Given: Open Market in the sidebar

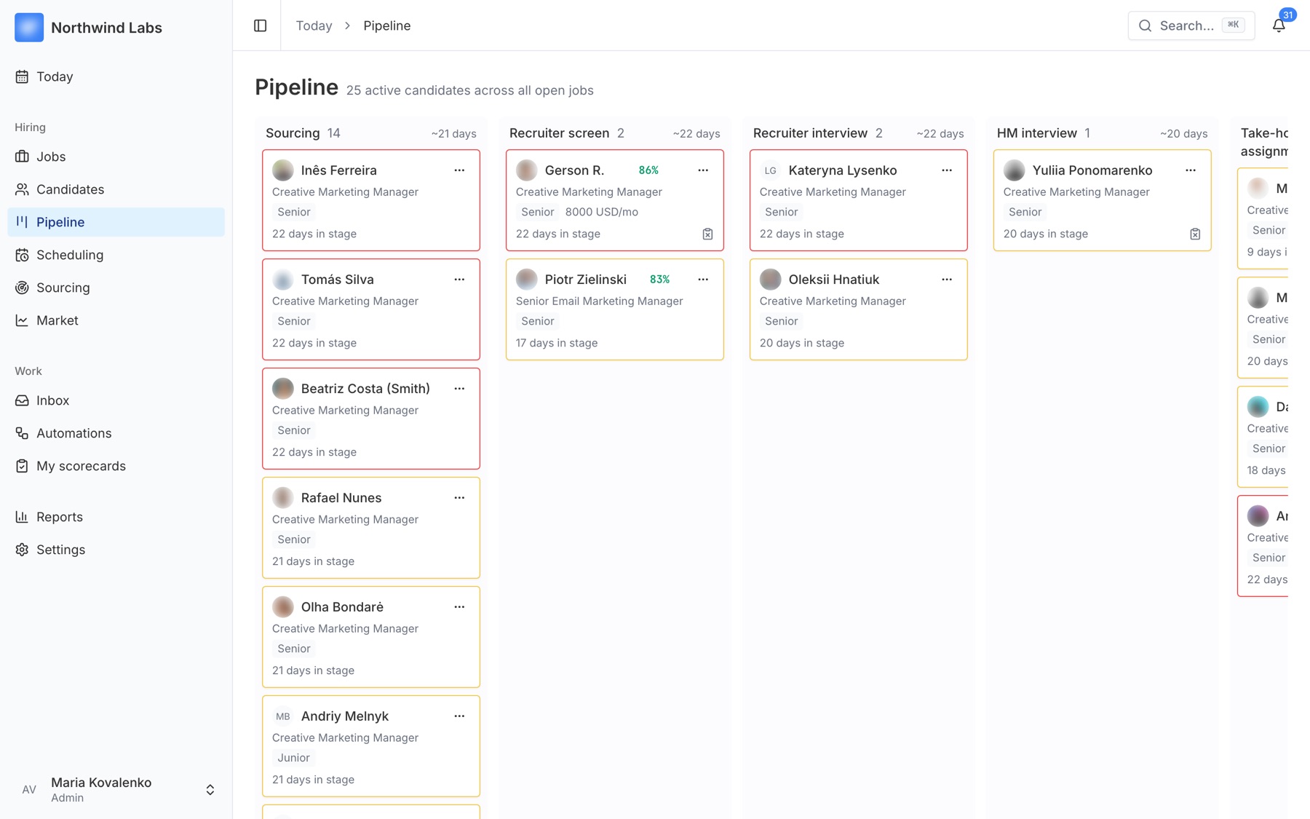Looking at the screenshot, I should (116, 320).
